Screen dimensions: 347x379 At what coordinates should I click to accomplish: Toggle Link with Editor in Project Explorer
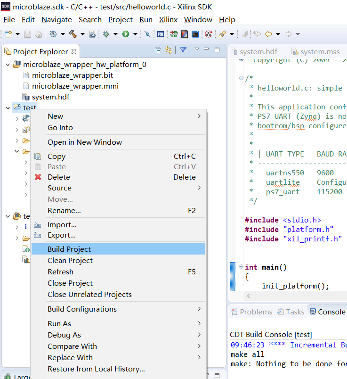click(x=169, y=50)
